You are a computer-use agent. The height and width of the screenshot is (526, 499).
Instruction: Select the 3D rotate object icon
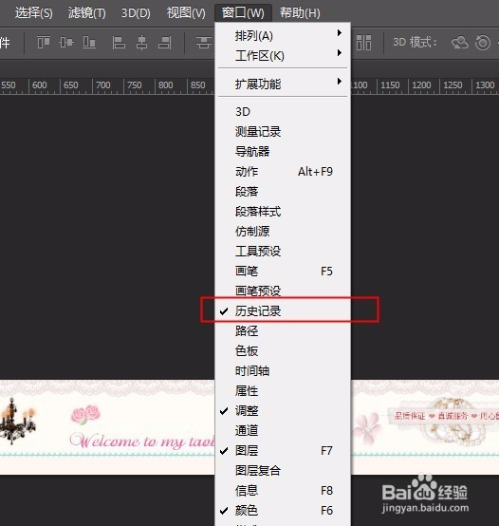click(x=459, y=43)
